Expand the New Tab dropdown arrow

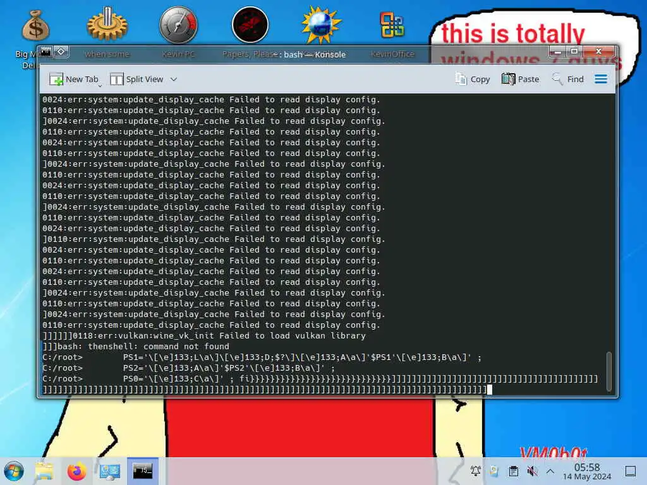point(100,85)
